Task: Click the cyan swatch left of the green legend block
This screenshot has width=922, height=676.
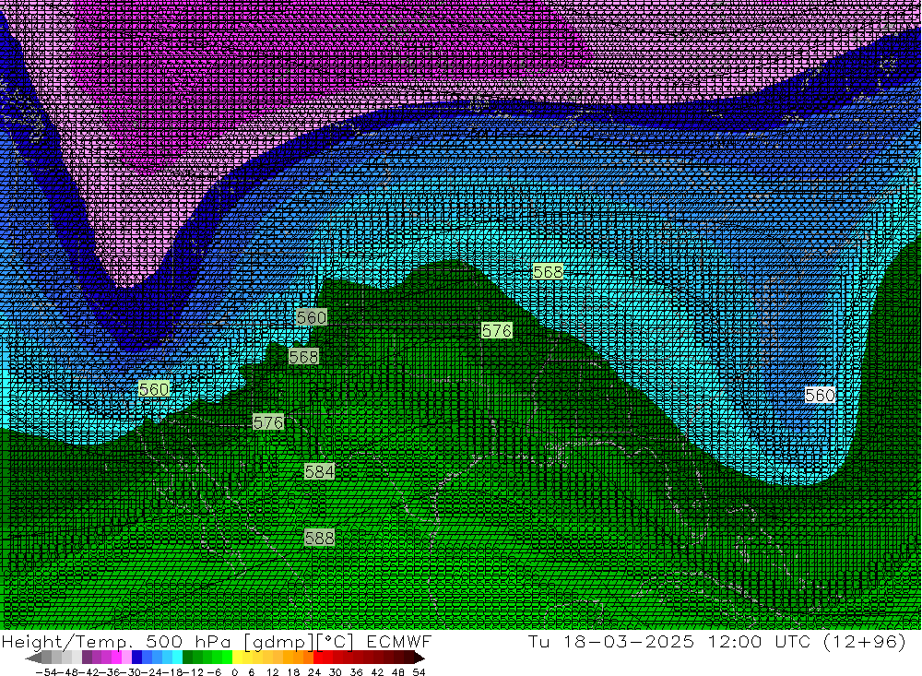Action: click(178, 658)
